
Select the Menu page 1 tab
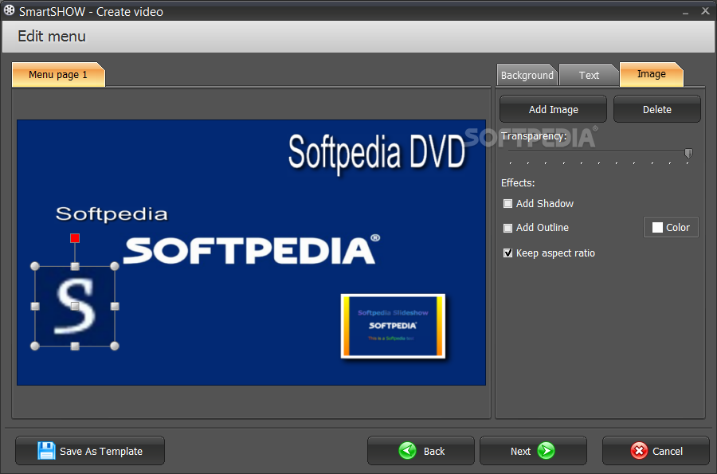click(58, 75)
